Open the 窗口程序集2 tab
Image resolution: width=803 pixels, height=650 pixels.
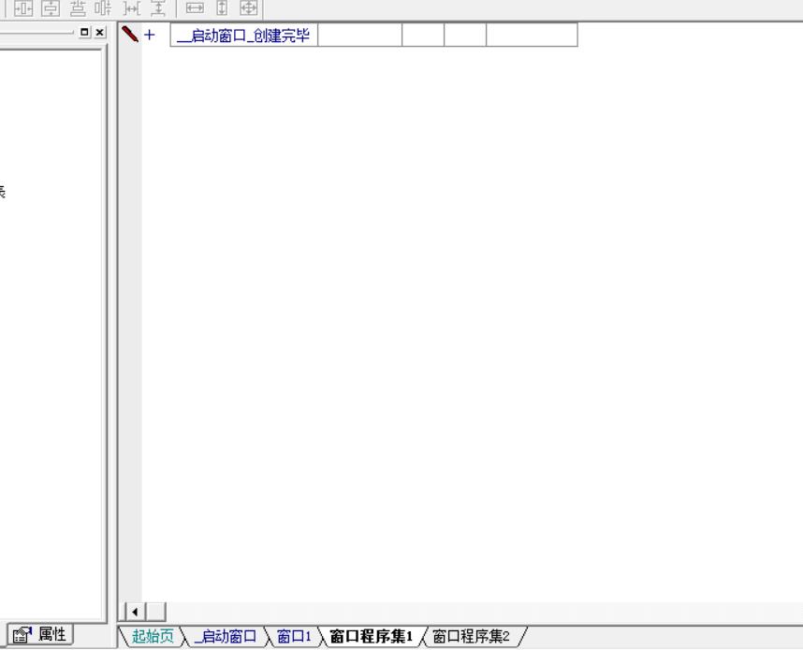click(x=471, y=637)
